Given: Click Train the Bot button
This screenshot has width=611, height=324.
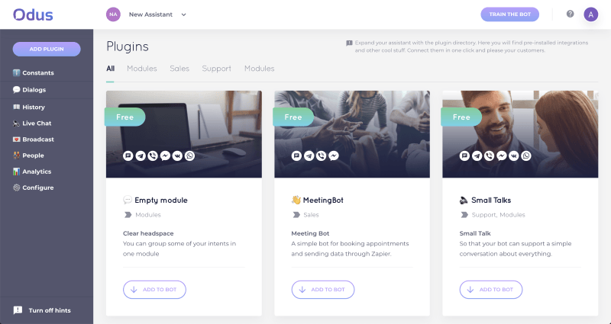Looking at the screenshot, I should tap(509, 14).
